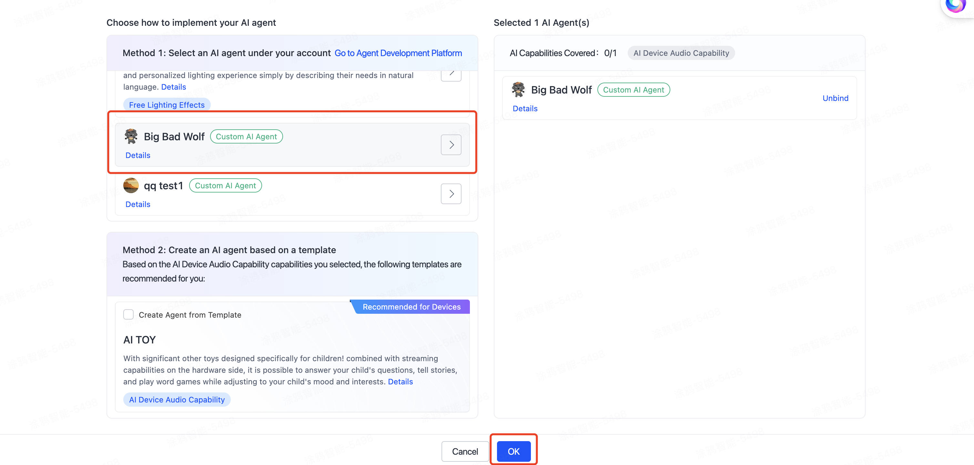Click Big Bad Wolf avatar in agent list
This screenshot has width=974, height=465.
tap(131, 136)
